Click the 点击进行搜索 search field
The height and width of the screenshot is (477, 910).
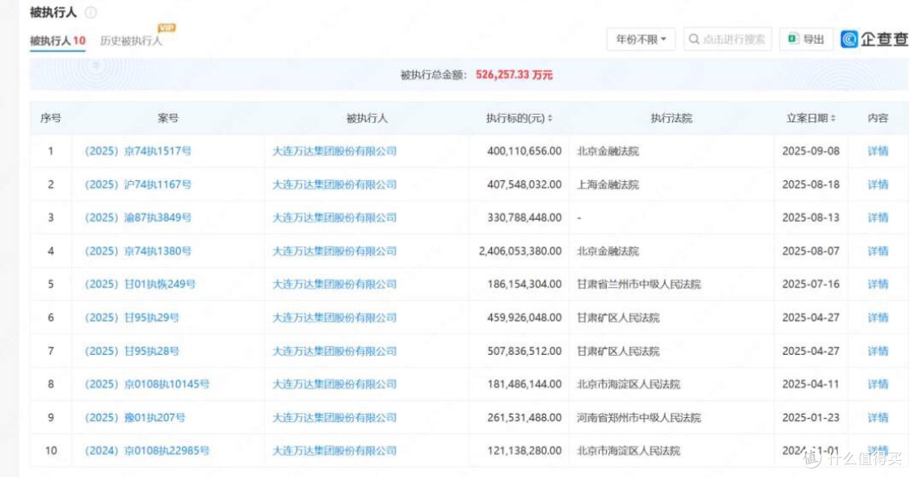728,40
